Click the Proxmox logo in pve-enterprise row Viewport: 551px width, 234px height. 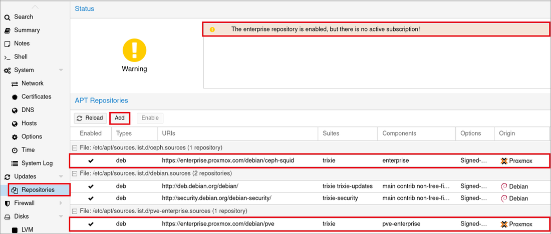504,224
